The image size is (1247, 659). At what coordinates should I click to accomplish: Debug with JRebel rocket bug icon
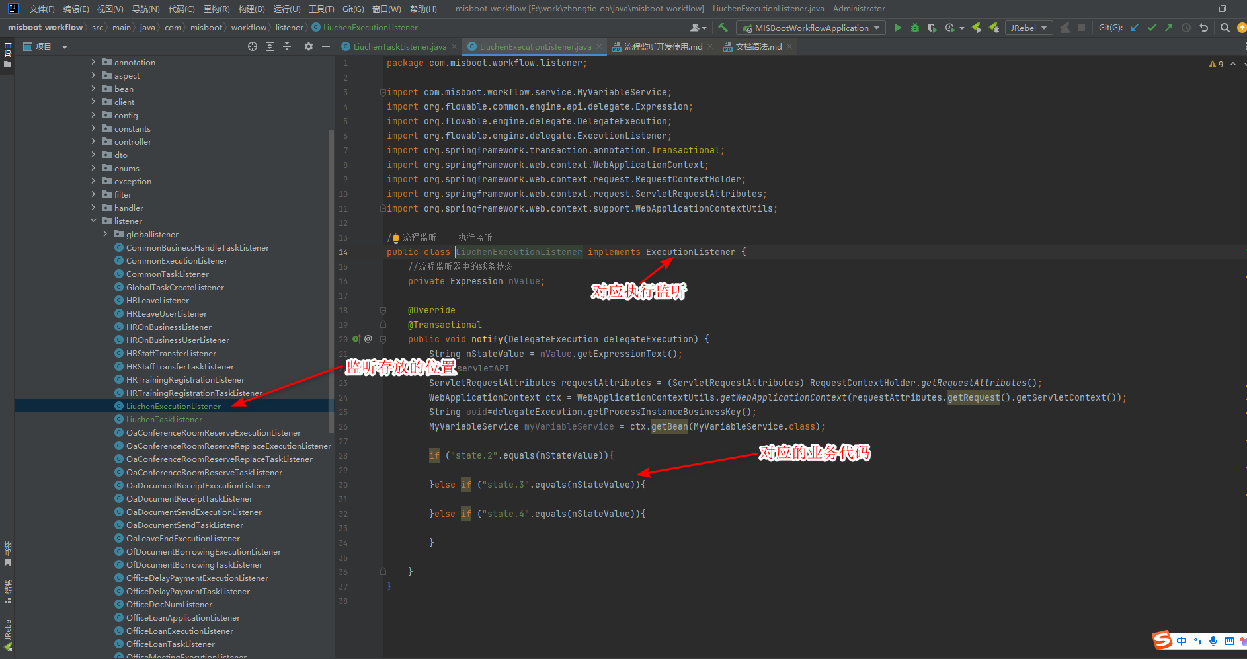[994, 28]
